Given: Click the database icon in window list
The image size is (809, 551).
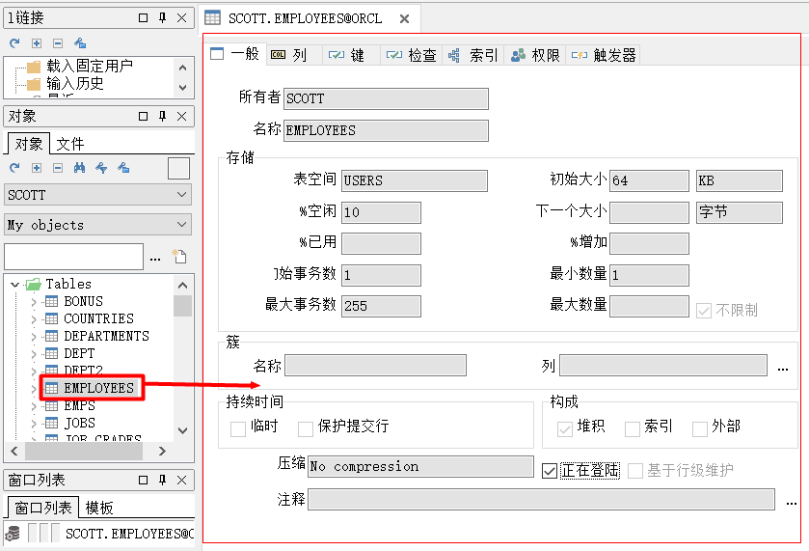Looking at the screenshot, I should [13, 533].
